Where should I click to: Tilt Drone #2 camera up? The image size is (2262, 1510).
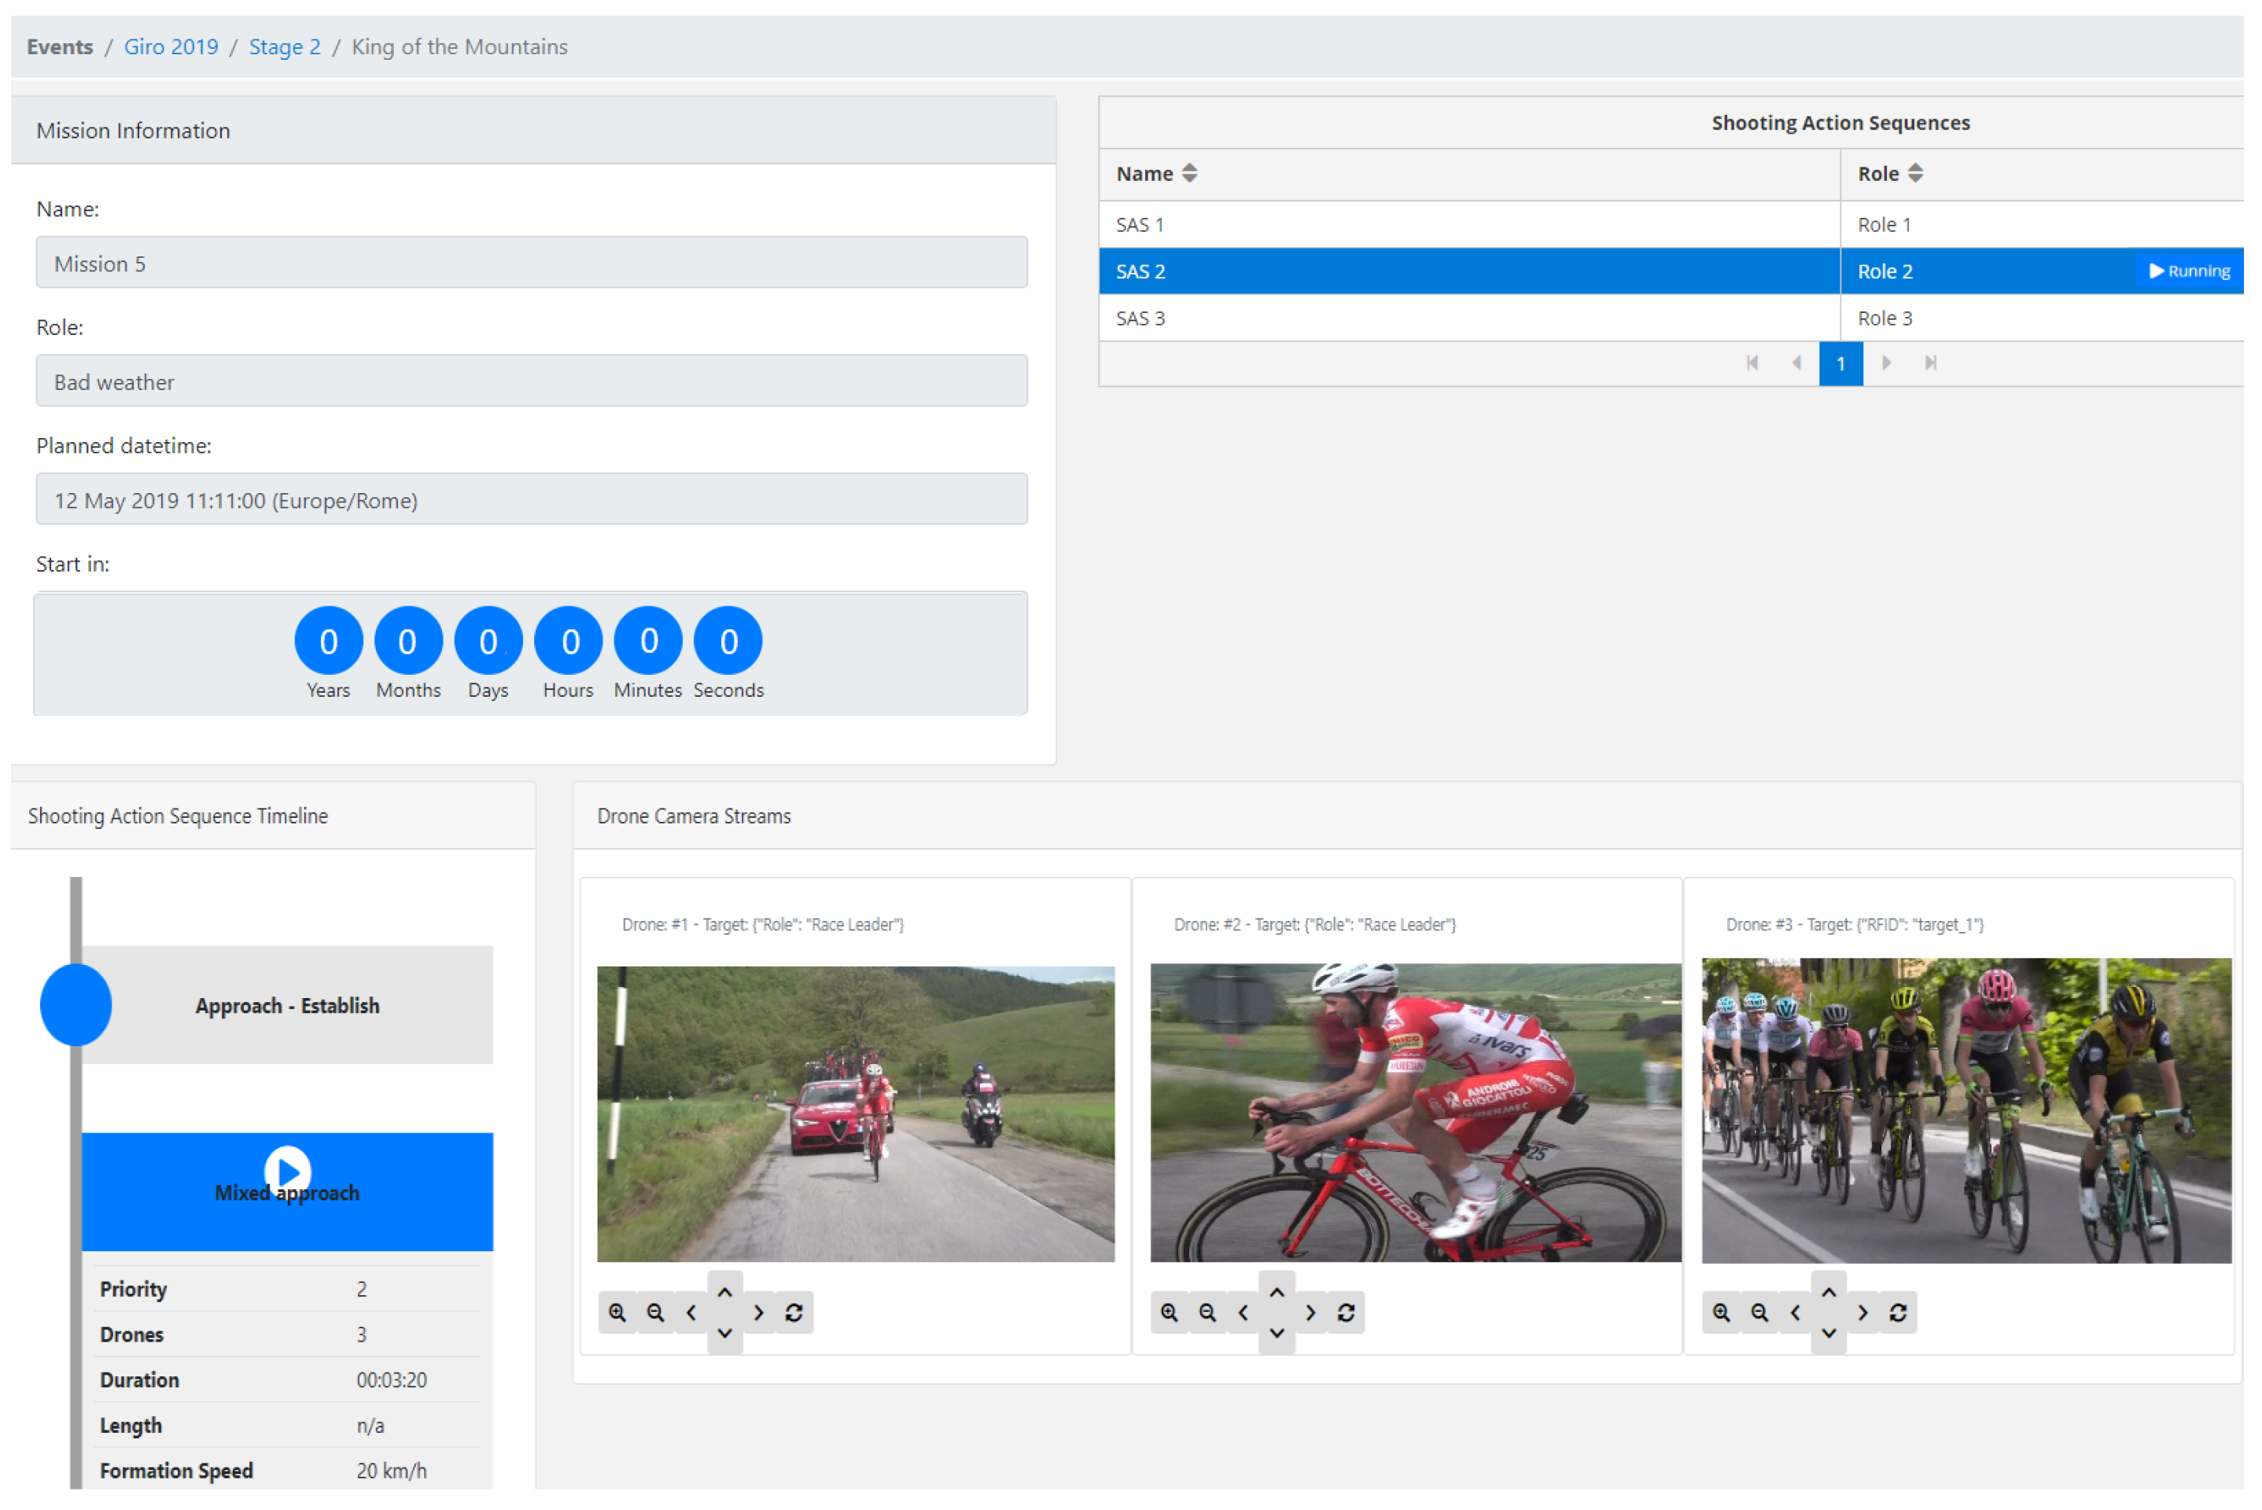click(x=1277, y=1292)
